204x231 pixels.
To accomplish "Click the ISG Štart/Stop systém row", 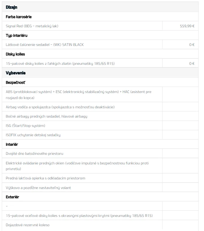I will click(x=25, y=126).
